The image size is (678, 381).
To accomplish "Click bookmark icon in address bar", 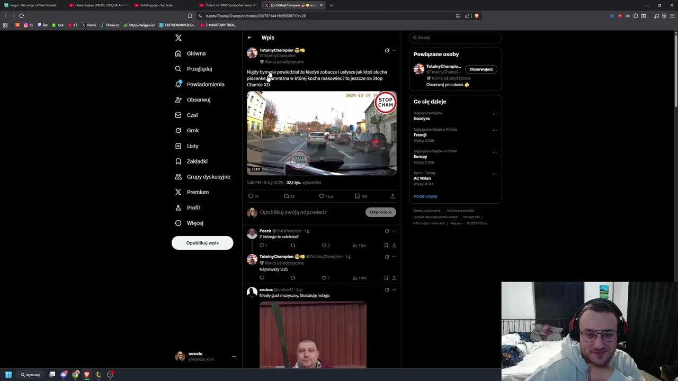I will (x=190, y=16).
